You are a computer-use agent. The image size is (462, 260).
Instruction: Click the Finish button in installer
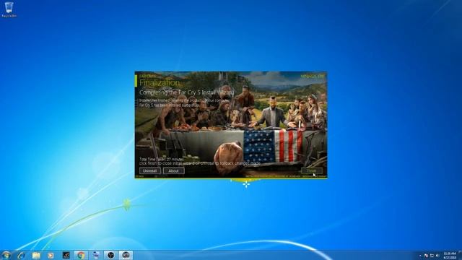pos(312,171)
